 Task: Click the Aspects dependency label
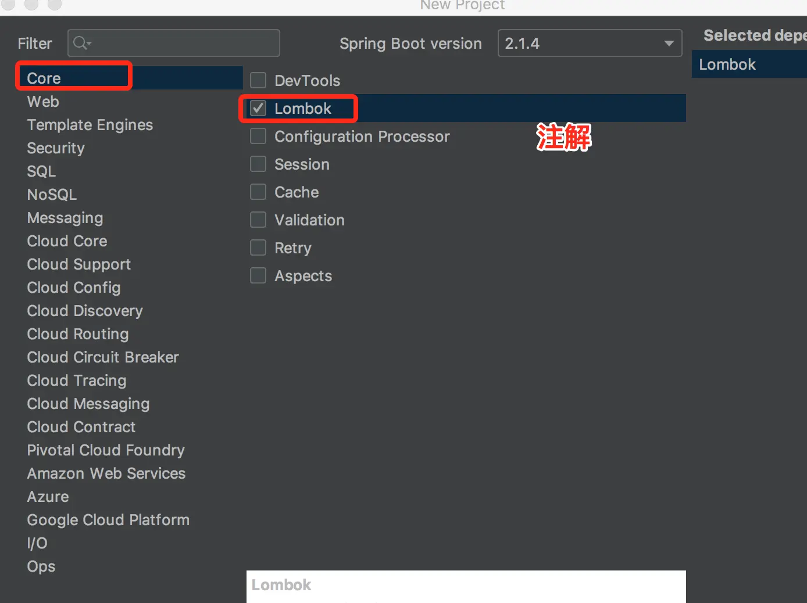(x=303, y=275)
